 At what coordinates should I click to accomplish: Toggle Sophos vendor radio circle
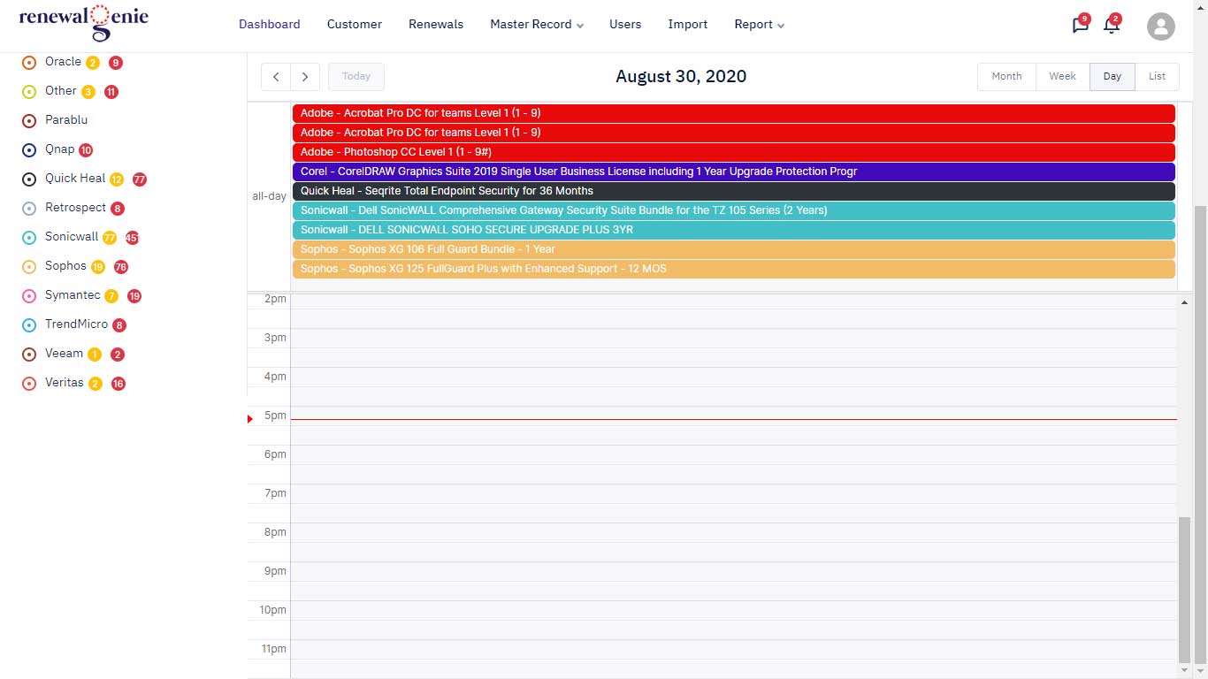pos(28,267)
